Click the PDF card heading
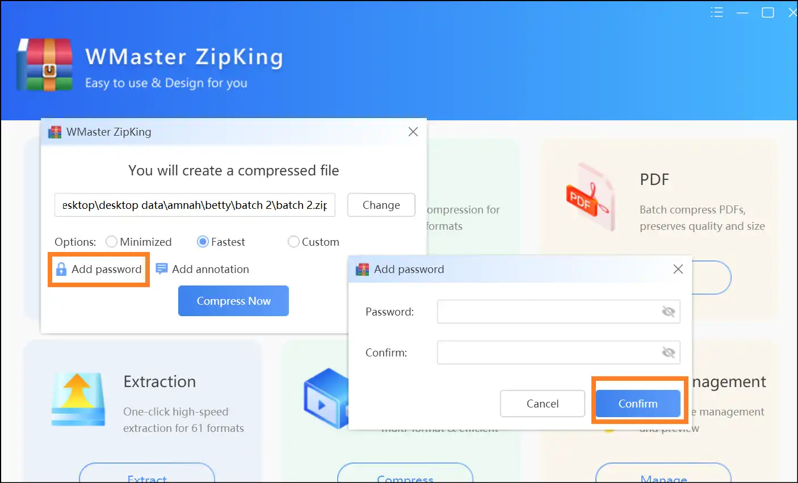Viewport: 798px width, 483px height. coord(654,179)
